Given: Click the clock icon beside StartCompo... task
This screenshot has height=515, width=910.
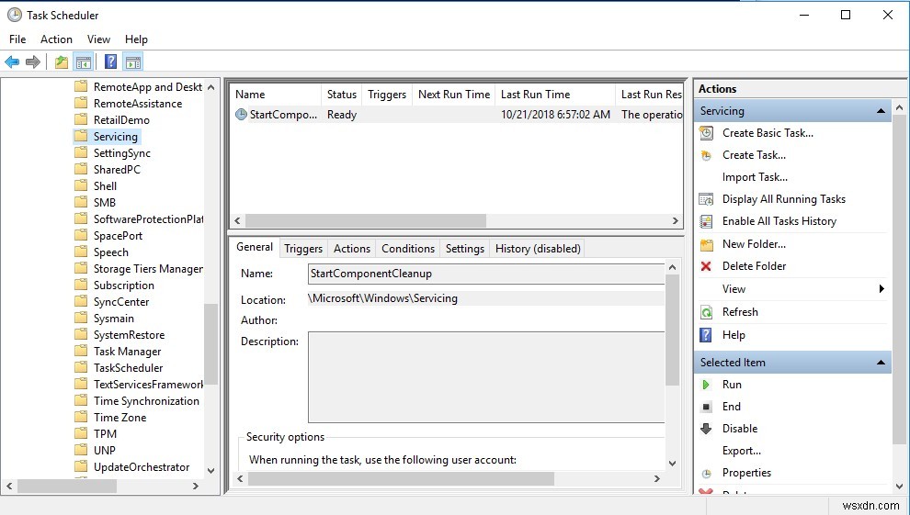Looking at the screenshot, I should point(241,115).
